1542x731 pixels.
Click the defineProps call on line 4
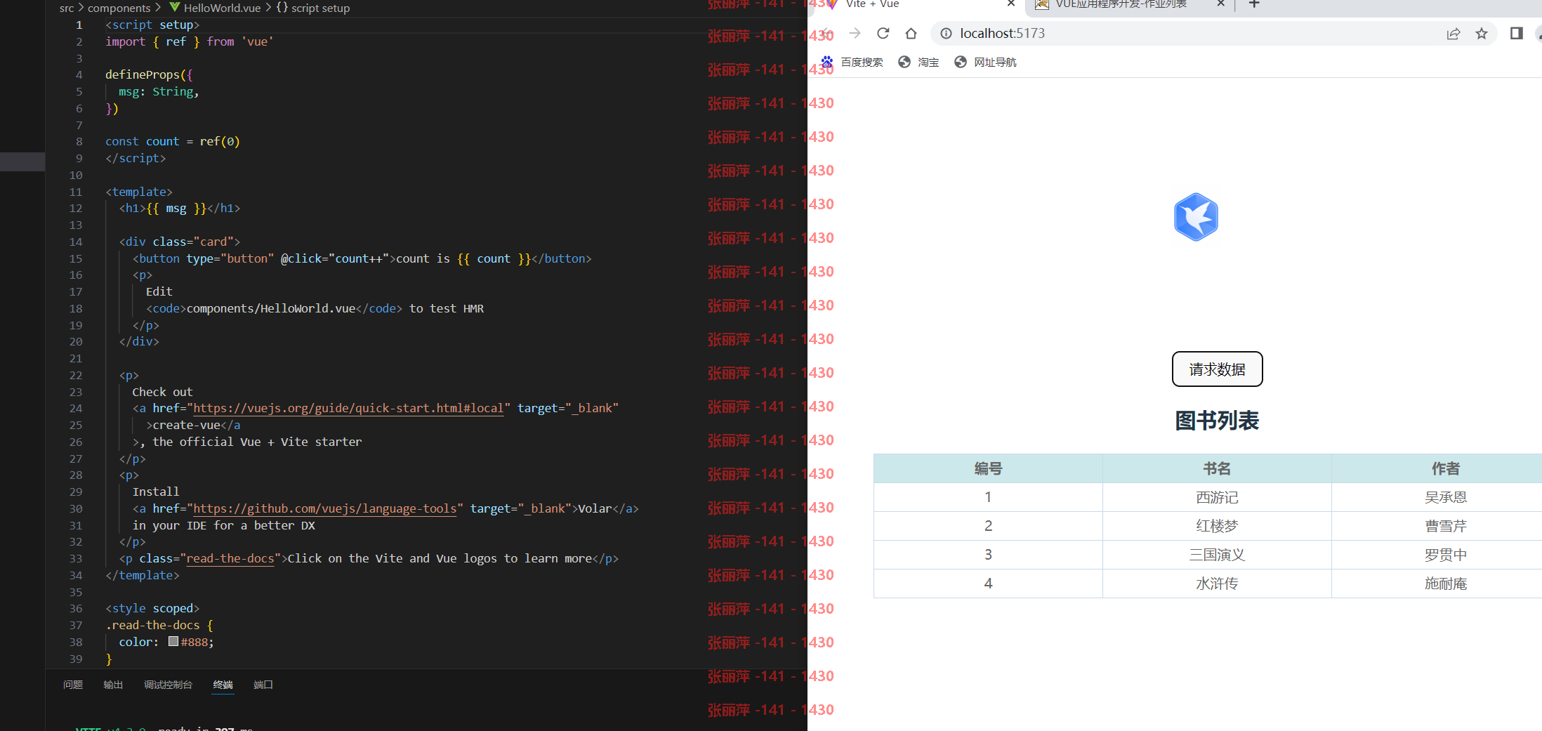[x=143, y=74]
